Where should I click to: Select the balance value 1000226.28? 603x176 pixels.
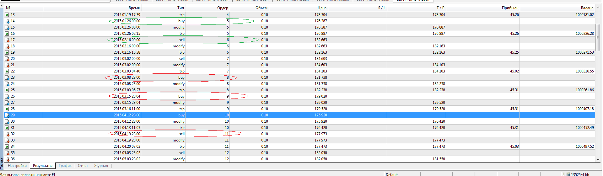point(584,34)
